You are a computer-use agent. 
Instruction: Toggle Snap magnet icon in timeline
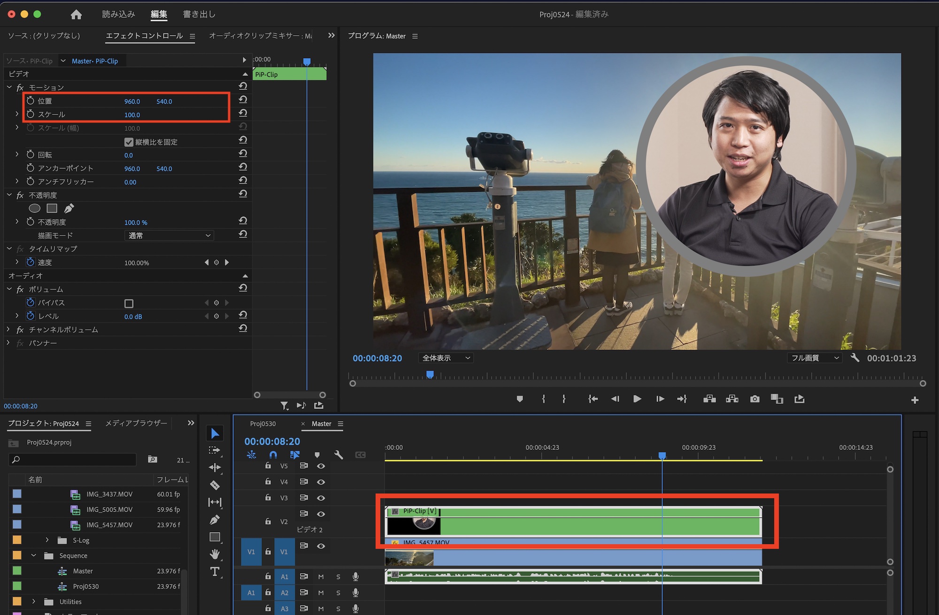pyautogui.click(x=273, y=455)
